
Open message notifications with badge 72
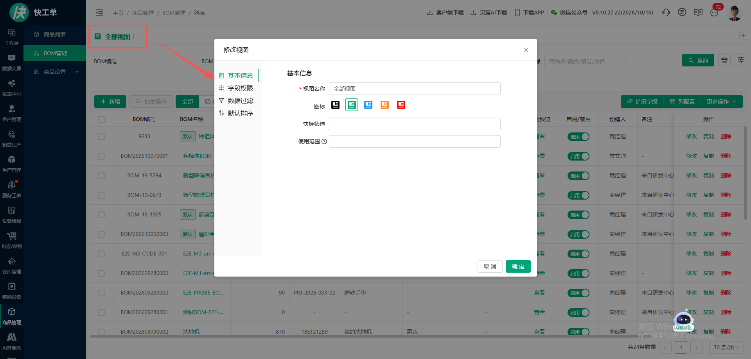714,13
